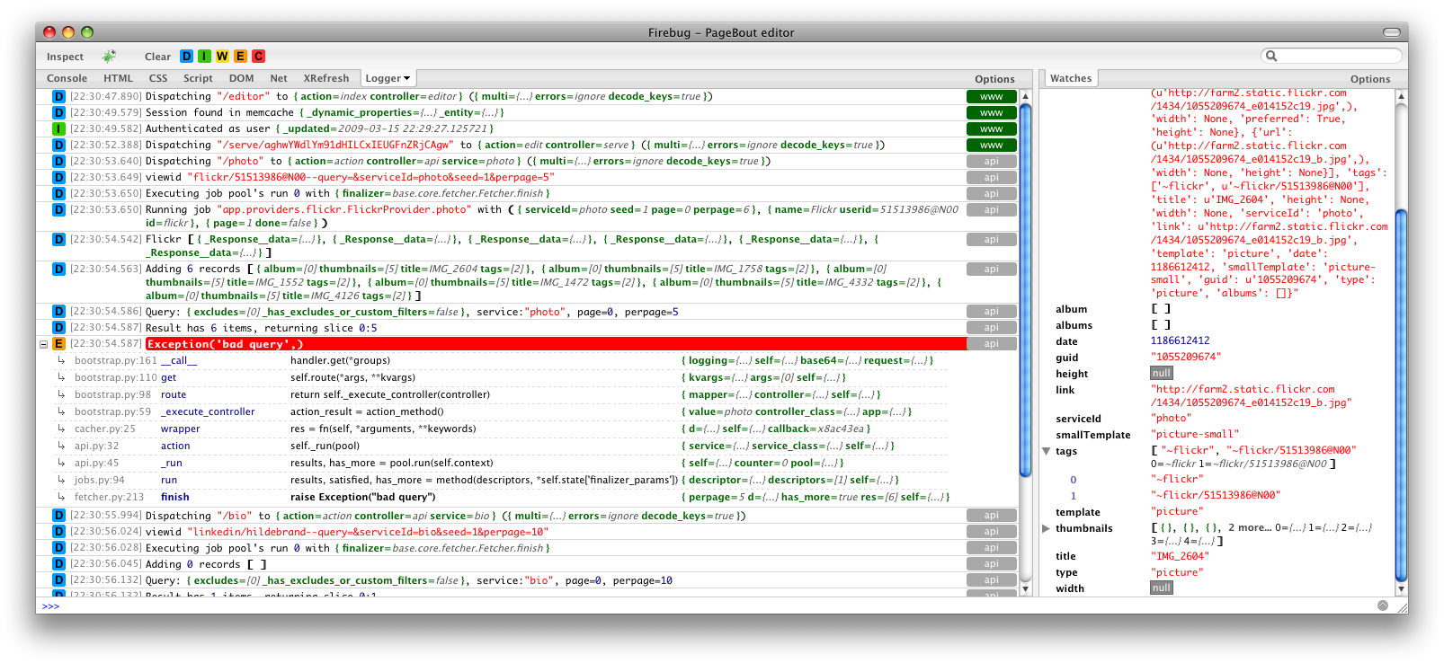Click the round icon beside the resize grip

pyautogui.click(x=1383, y=606)
